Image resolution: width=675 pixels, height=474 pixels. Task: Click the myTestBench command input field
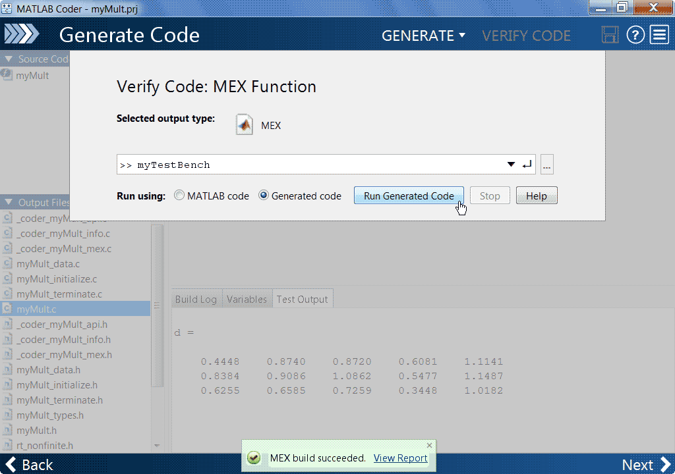310,165
